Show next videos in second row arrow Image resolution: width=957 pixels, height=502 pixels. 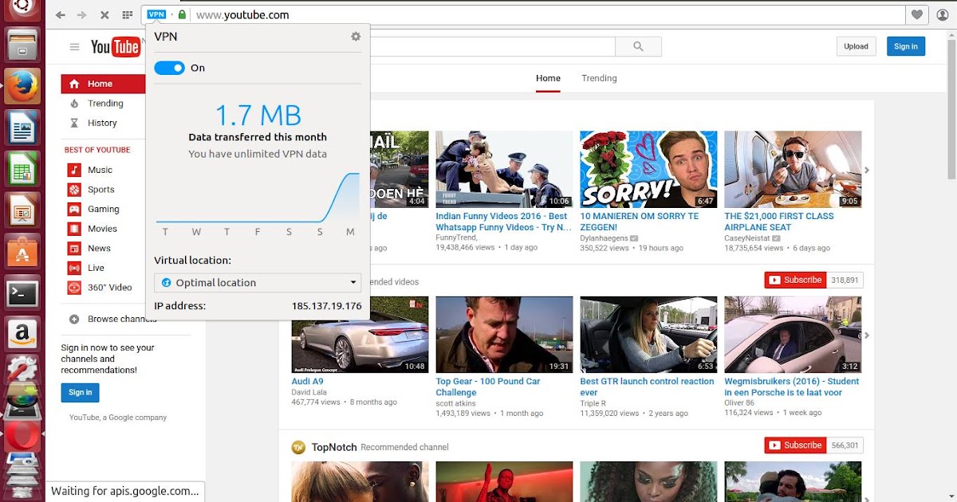(867, 335)
